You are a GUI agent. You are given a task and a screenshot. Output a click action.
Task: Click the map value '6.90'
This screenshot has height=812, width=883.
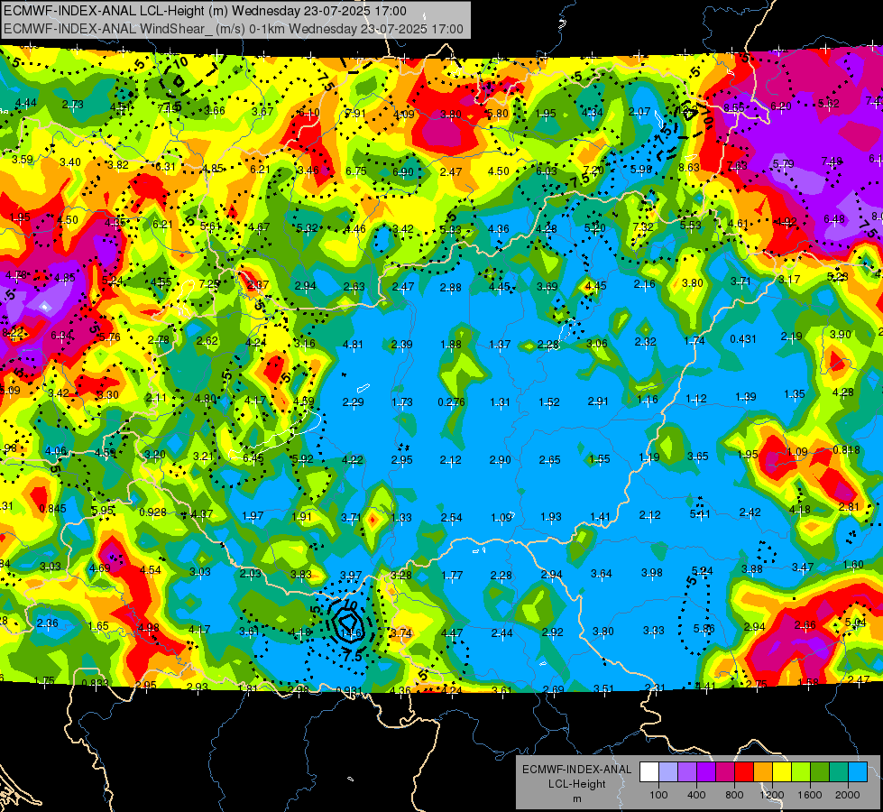(403, 172)
